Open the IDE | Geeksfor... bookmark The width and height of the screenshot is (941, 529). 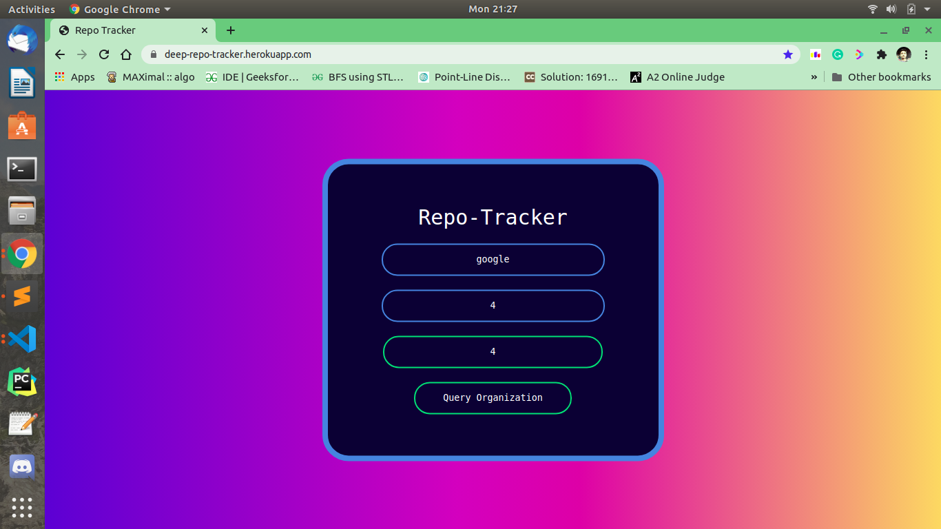pyautogui.click(x=252, y=77)
